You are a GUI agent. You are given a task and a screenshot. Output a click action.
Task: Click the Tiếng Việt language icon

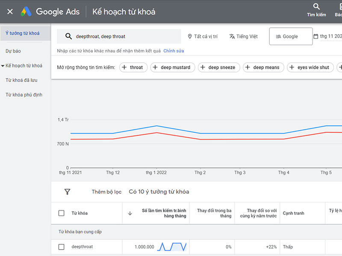(232, 37)
